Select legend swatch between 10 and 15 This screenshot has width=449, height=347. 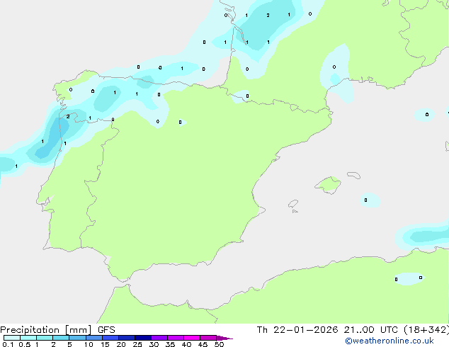click(x=93, y=338)
